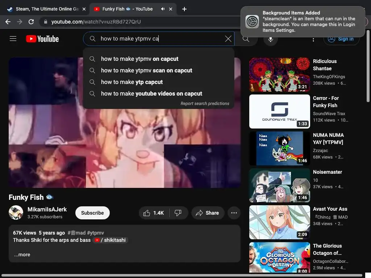Image resolution: width=371 pixels, height=278 pixels.
Task: Open MikamiIsAJerk channel avatar
Action: (16, 212)
